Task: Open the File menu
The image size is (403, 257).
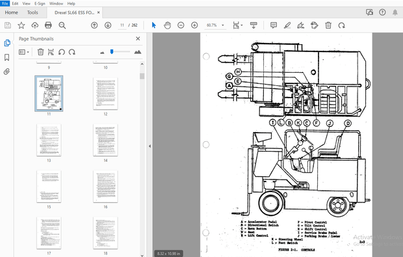Action: (5, 3)
